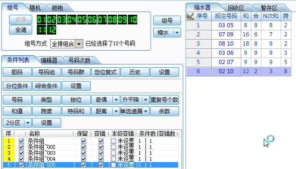Switch to the 随机 tab
The width and height of the screenshot is (296, 169).
(35, 8)
